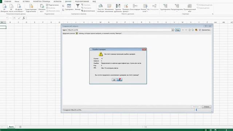This screenshot has height=131, width=233.
Task: Add a new sheet with plus icon
Action: point(20,127)
